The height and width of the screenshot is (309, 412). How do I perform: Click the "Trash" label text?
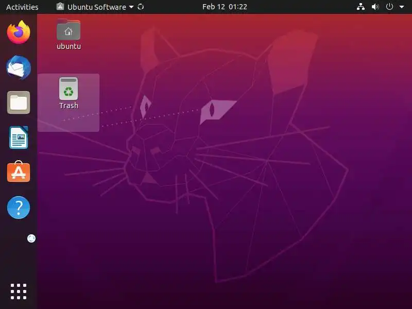[x=69, y=106]
